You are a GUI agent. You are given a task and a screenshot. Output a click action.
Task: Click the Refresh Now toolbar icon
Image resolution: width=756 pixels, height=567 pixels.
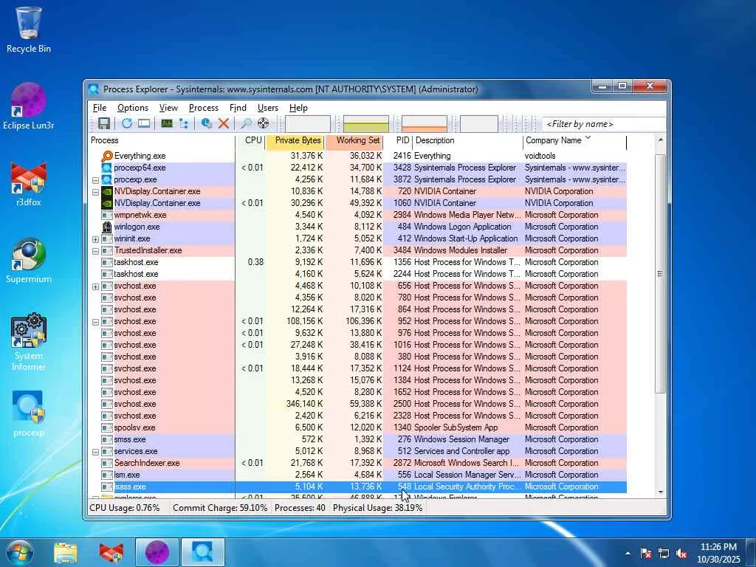(127, 123)
